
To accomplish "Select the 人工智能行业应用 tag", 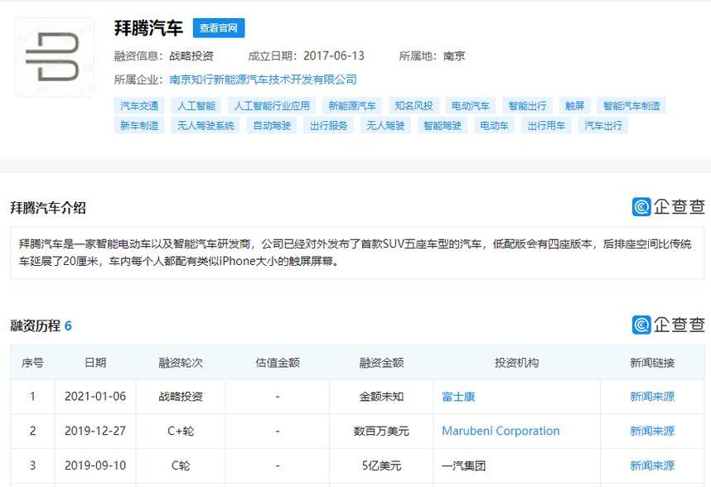I will pyautogui.click(x=272, y=105).
